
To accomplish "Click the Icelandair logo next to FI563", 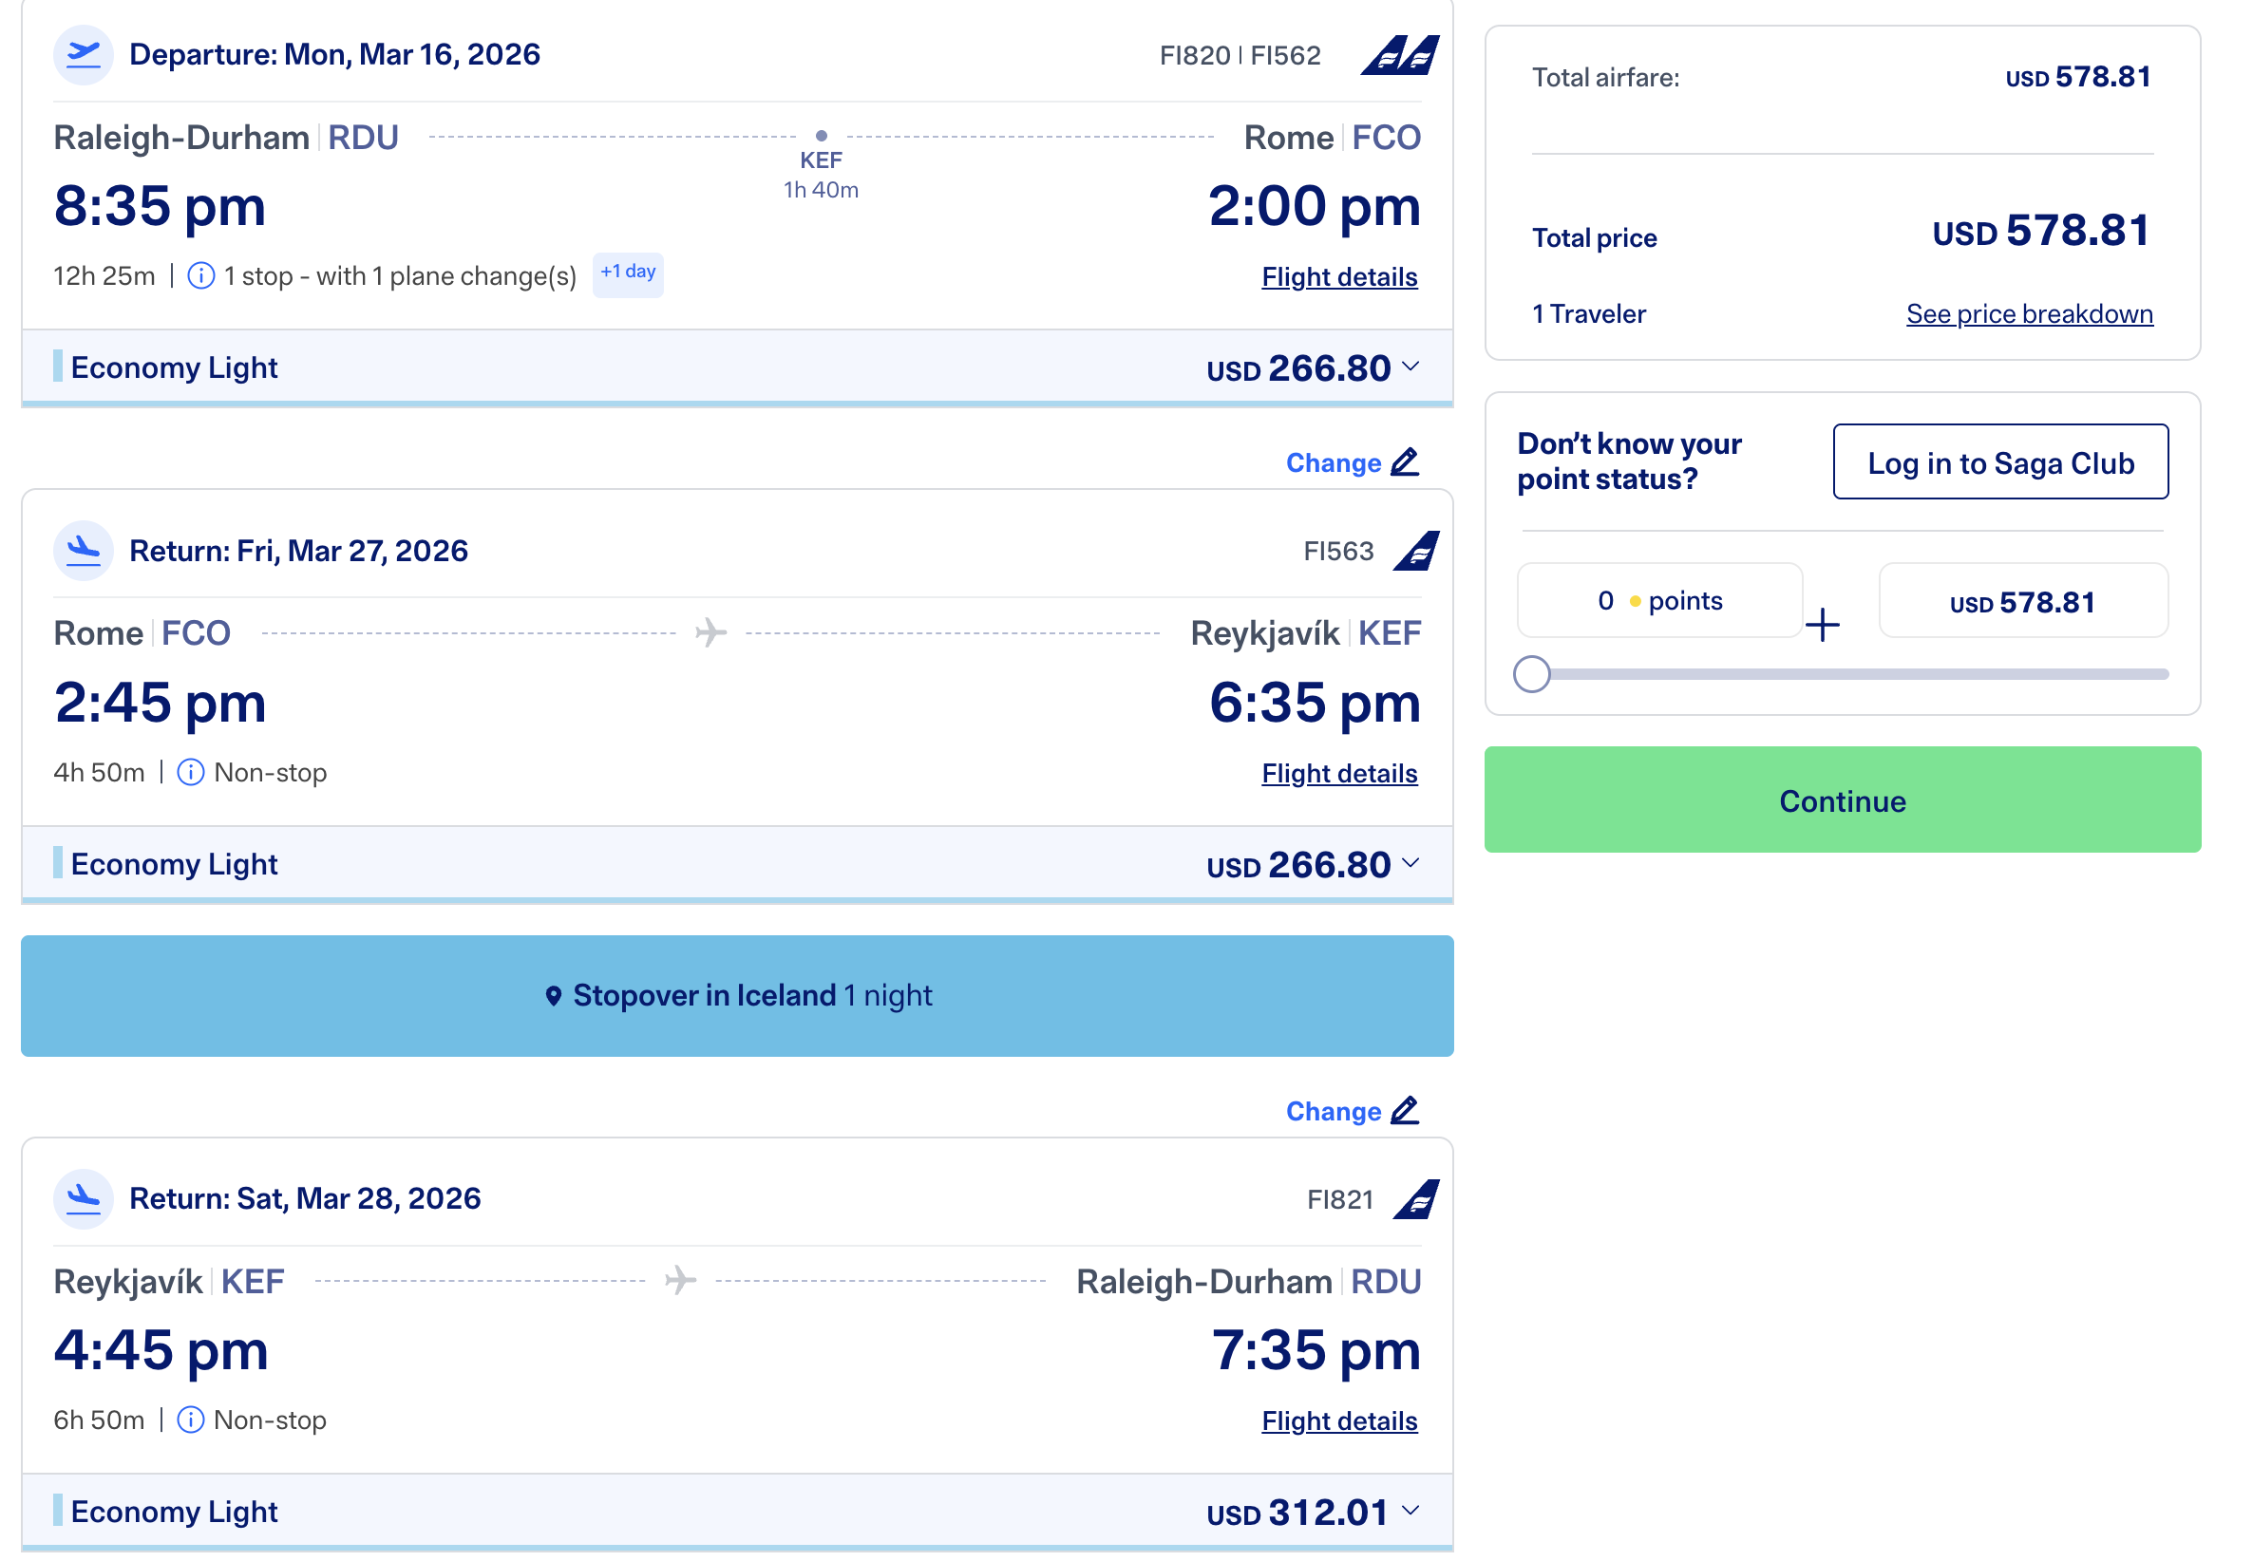I will click(x=1415, y=551).
